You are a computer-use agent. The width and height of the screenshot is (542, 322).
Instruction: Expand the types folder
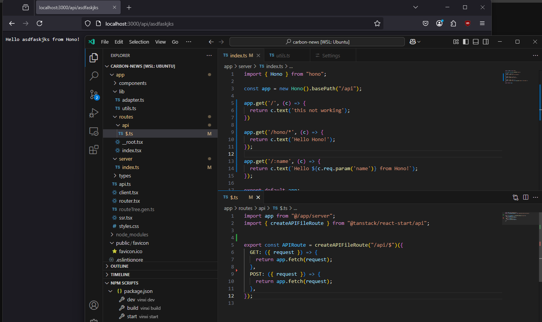[115, 176]
